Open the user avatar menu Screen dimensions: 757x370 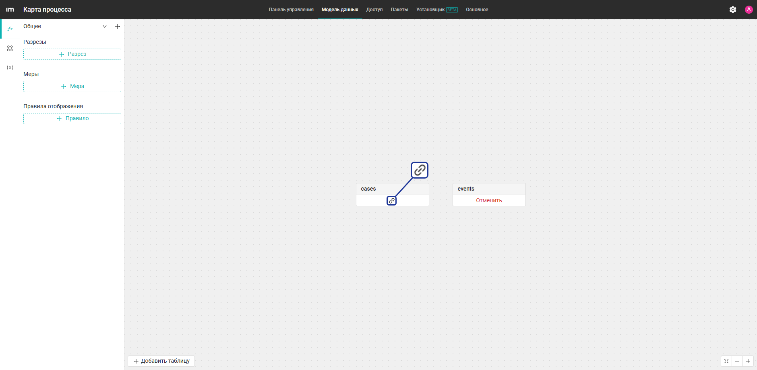[x=749, y=10]
